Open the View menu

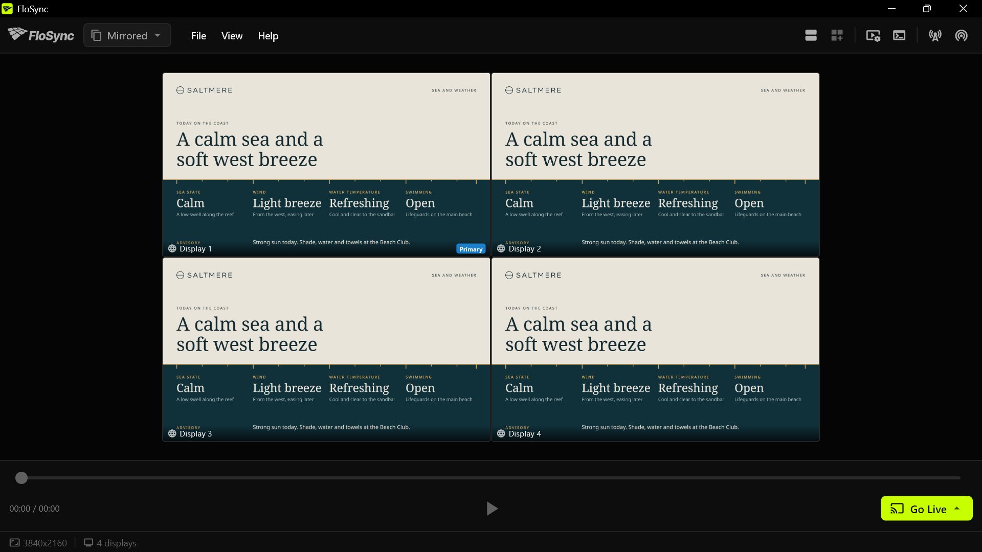pos(232,36)
